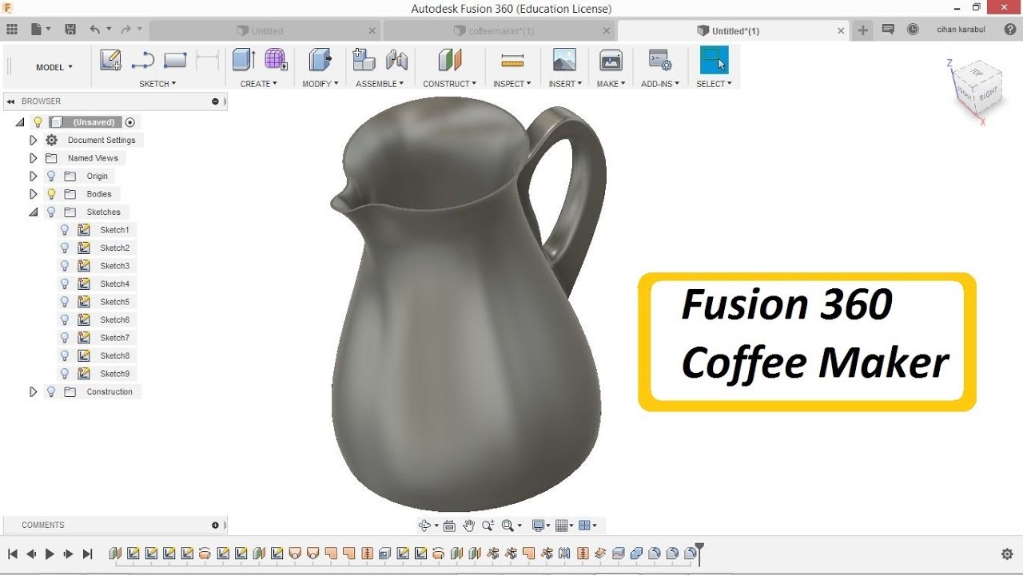This screenshot has height=575, width=1023.
Task: Open the data panel grid icon
Action: (x=11, y=30)
